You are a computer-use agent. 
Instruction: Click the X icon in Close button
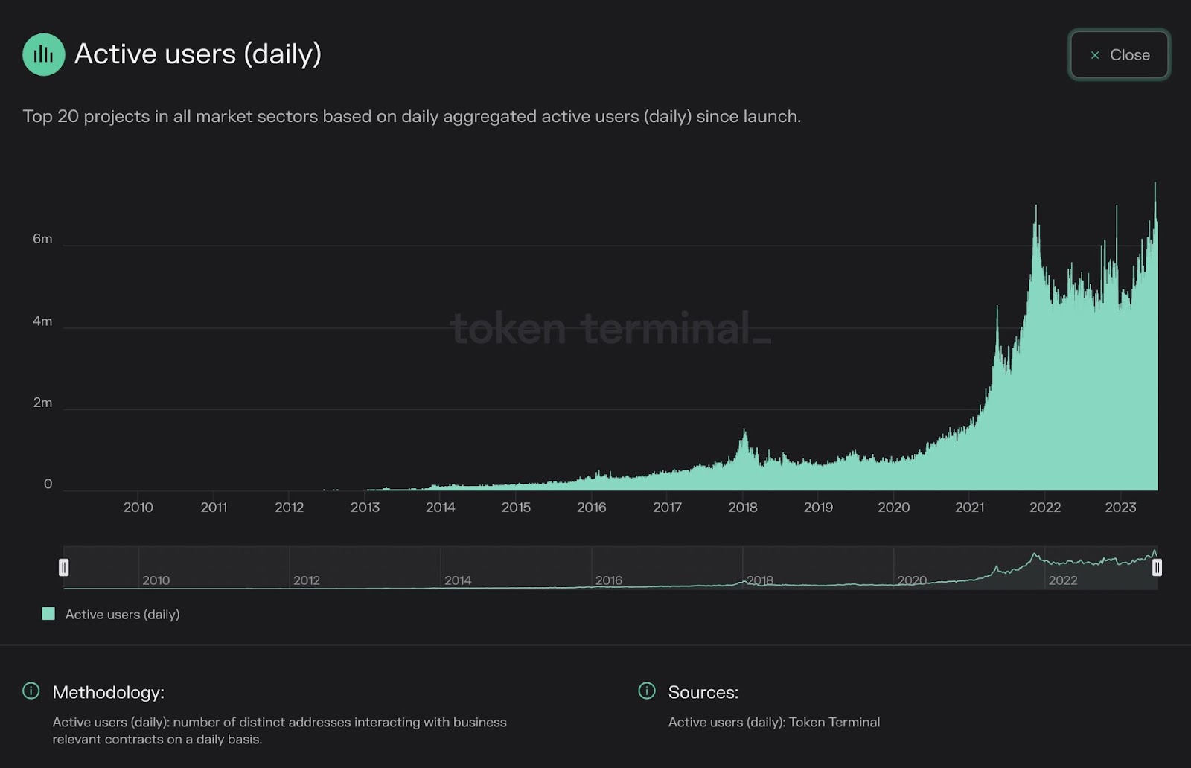(1094, 55)
